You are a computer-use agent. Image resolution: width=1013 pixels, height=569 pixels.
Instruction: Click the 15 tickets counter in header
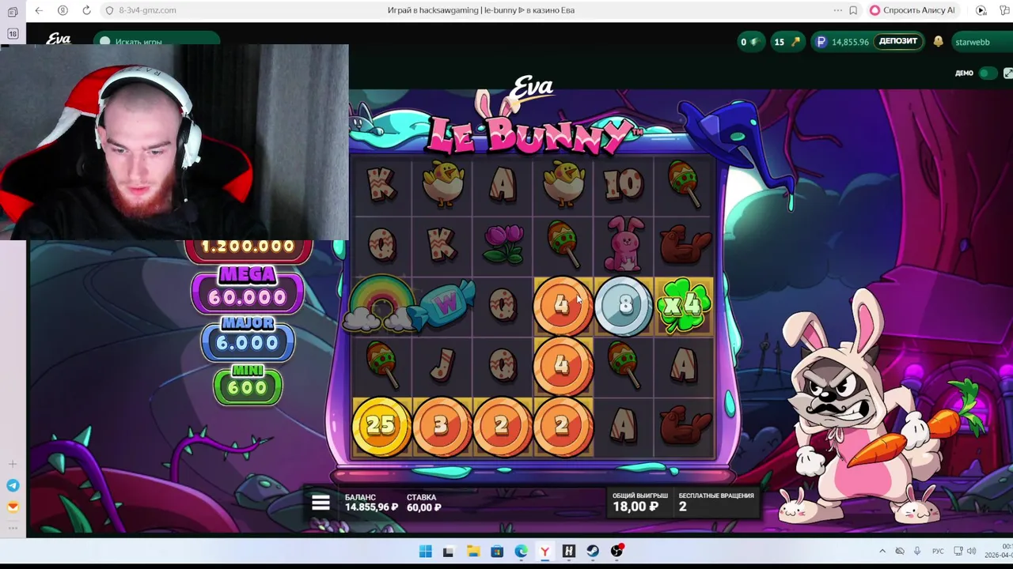point(787,42)
